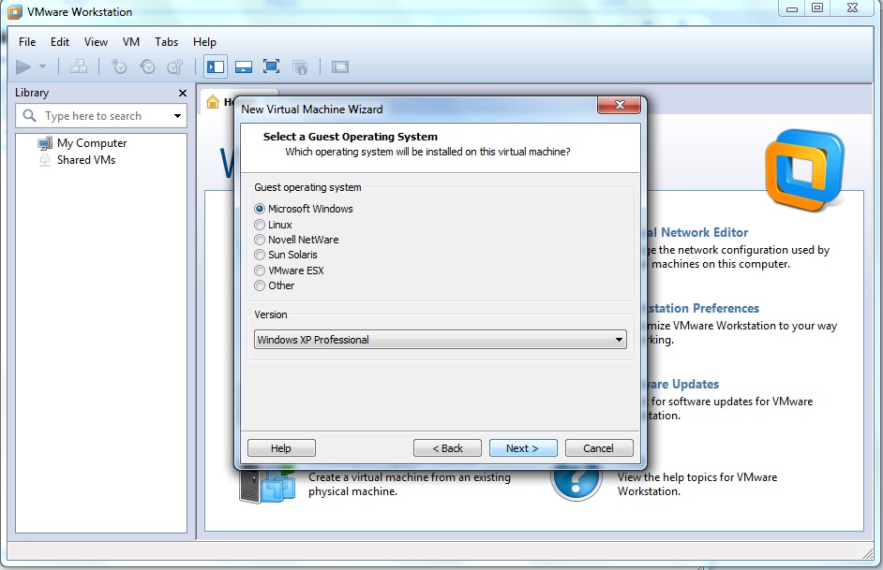Select Shared VMs in the Library tree
The image size is (883, 570).
[77, 160]
